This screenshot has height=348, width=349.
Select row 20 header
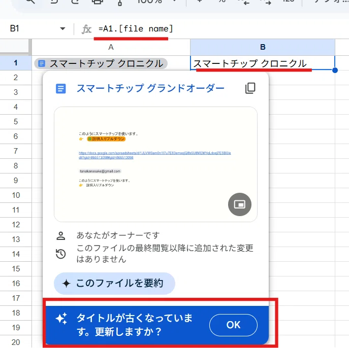pyautogui.click(x=16, y=342)
